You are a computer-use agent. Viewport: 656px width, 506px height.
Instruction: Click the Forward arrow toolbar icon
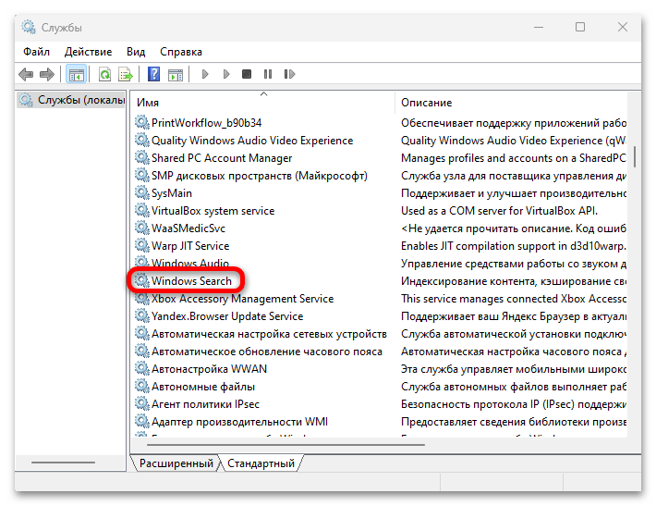tap(47, 75)
